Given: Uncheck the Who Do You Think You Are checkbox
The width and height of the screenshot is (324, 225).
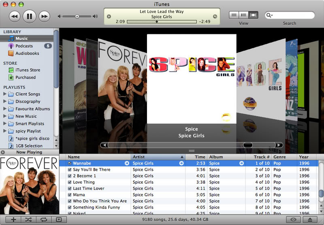Looking at the screenshot, I should click(x=70, y=201).
